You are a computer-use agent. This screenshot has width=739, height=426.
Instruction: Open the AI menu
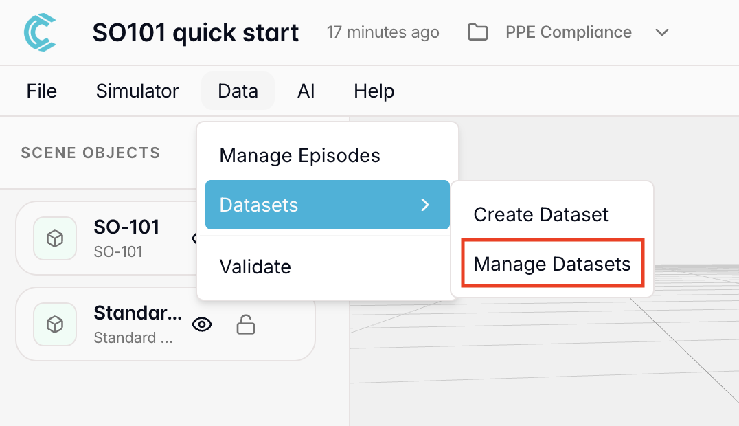tap(306, 91)
